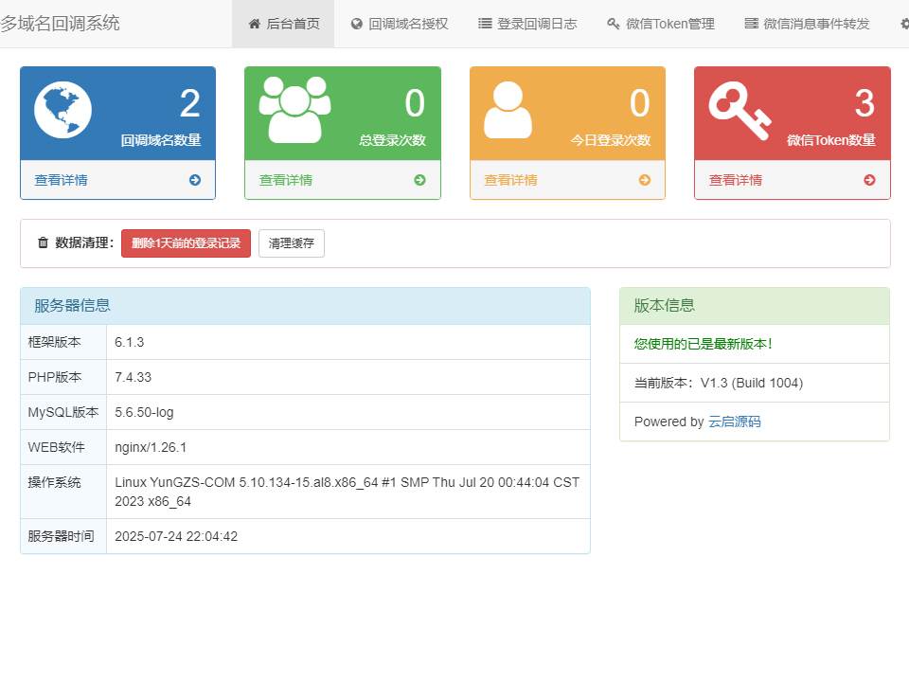Click orange arrow icon under 今日登录次数

pyautogui.click(x=645, y=180)
